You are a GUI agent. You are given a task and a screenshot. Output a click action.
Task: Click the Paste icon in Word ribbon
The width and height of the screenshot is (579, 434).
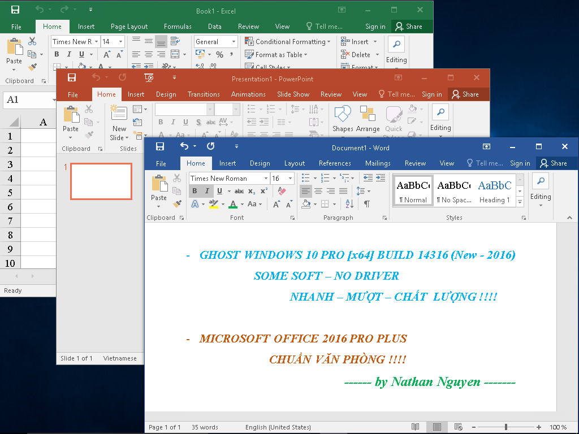tap(159, 184)
